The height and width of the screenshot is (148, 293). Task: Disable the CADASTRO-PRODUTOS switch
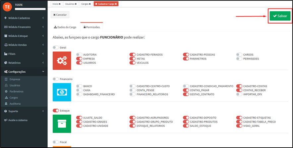point(186,122)
